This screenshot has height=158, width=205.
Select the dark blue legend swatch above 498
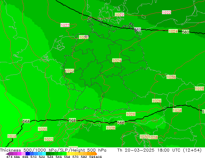pos(27,154)
